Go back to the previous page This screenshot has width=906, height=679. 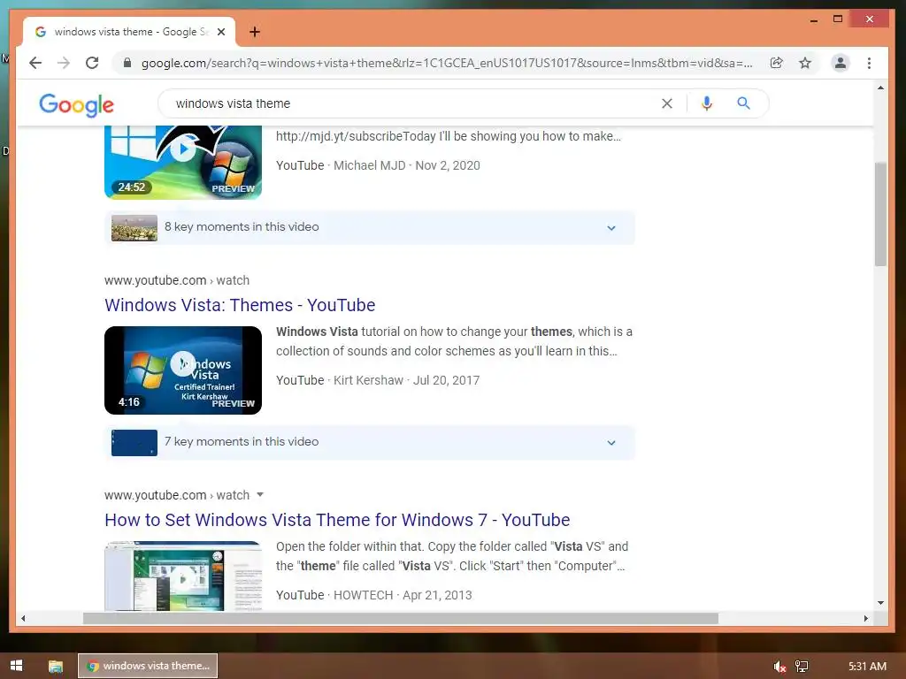tap(35, 63)
